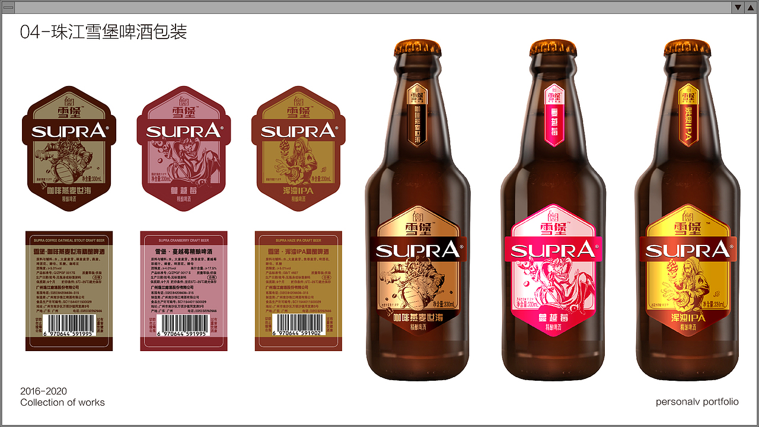
Task: Click the pink-label 蔓越莓 beer bottle
Action: (553, 211)
